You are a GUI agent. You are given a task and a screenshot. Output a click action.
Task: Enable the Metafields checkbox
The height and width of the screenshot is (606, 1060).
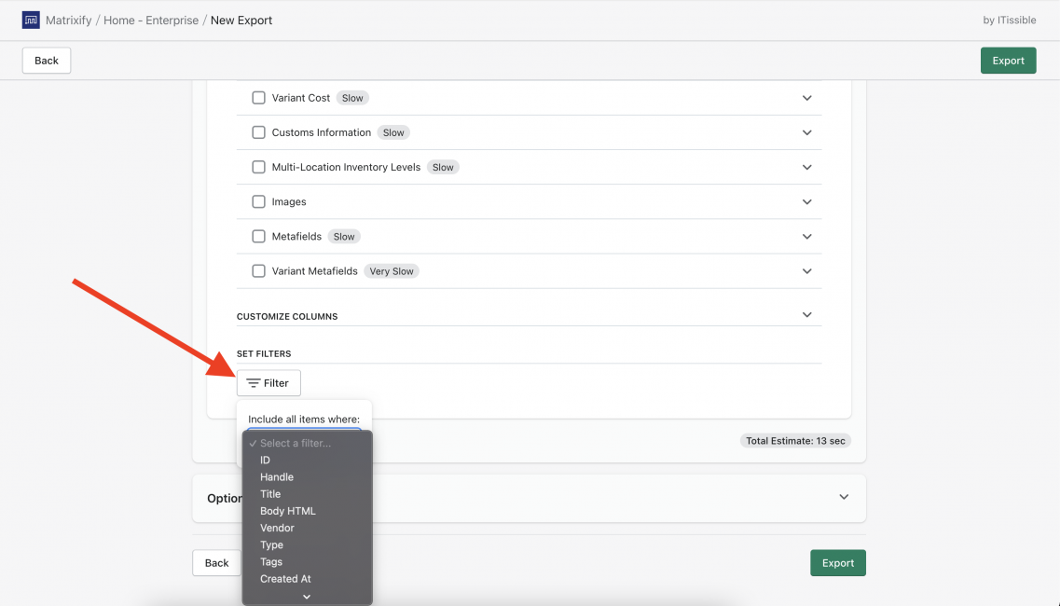point(258,236)
